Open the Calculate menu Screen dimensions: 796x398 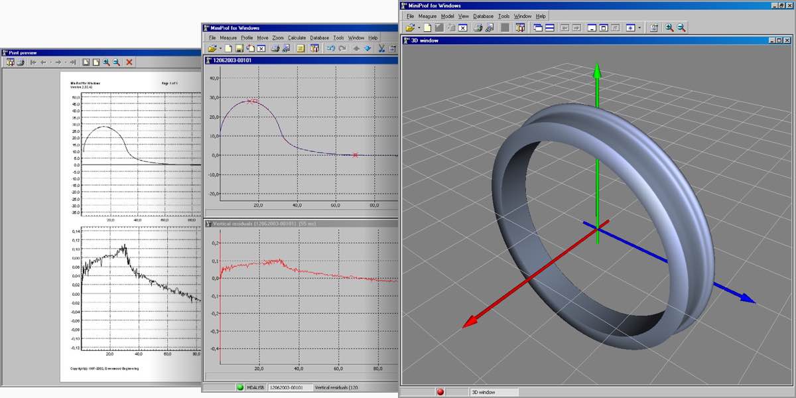(x=296, y=38)
